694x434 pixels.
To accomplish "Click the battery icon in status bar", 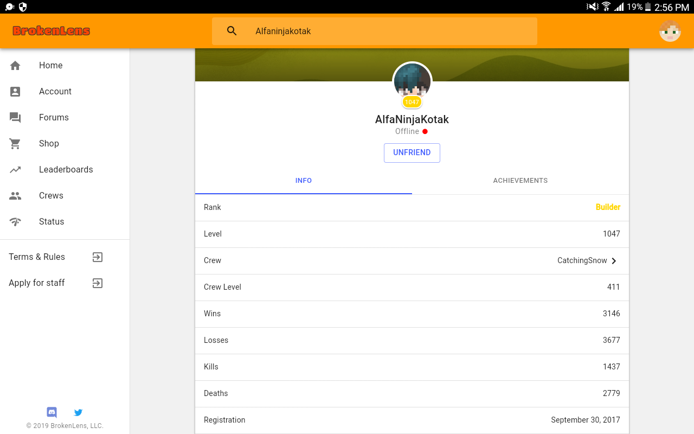I will 647,7.
